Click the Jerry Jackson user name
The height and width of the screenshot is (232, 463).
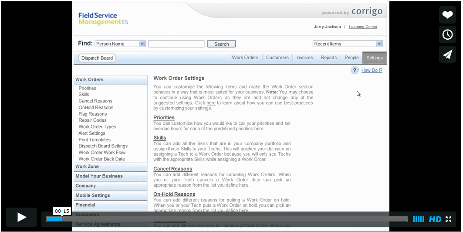[x=327, y=27]
